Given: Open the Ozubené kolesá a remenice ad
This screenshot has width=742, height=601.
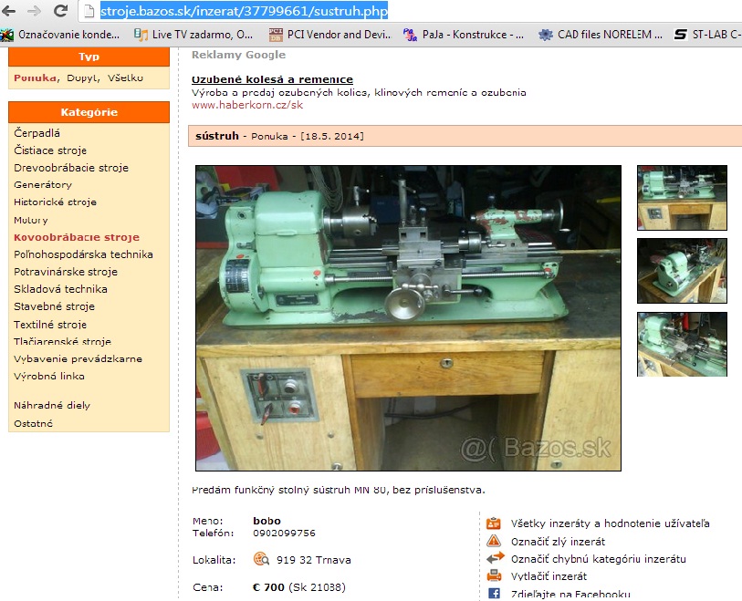Looking at the screenshot, I should tap(272, 80).
